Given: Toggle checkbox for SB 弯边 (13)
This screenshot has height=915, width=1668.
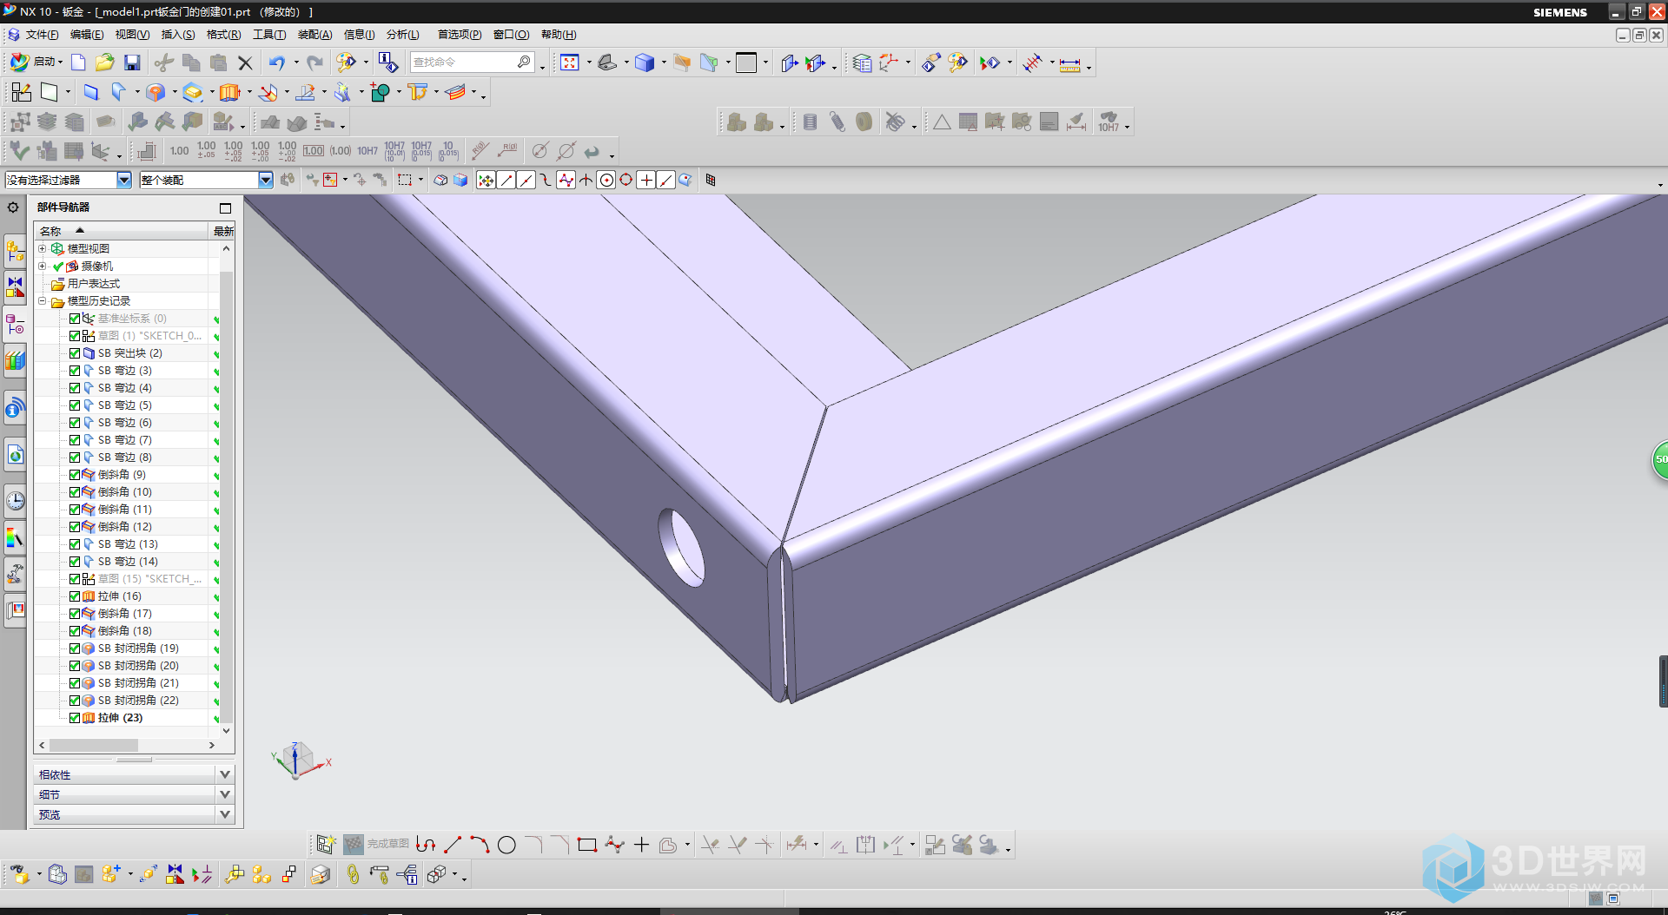Looking at the screenshot, I should coord(75,544).
